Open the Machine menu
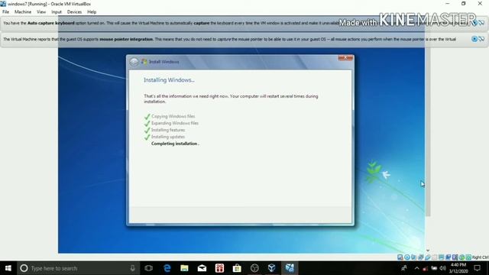 pos(23,12)
